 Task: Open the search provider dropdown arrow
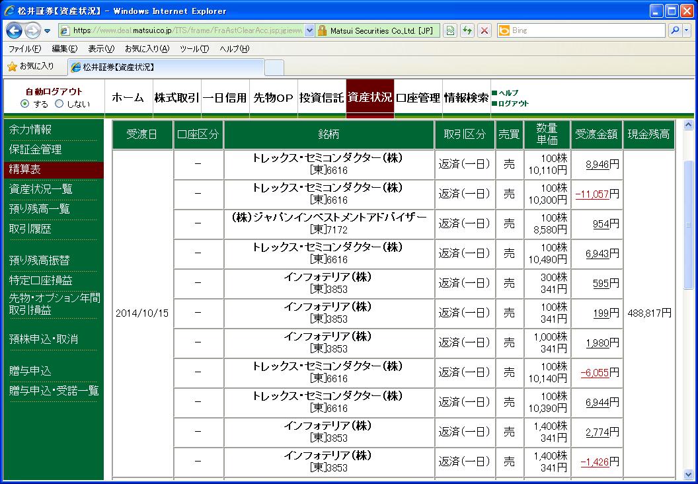point(686,30)
